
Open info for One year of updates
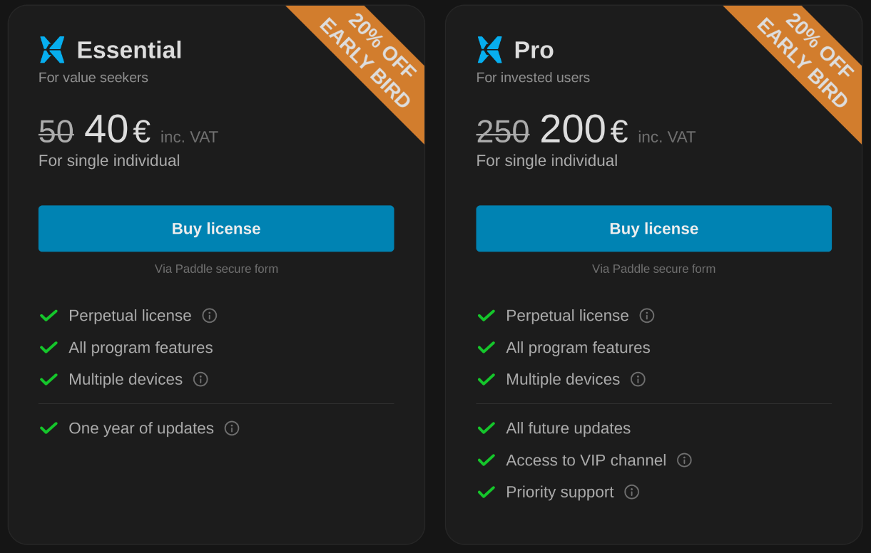point(232,428)
